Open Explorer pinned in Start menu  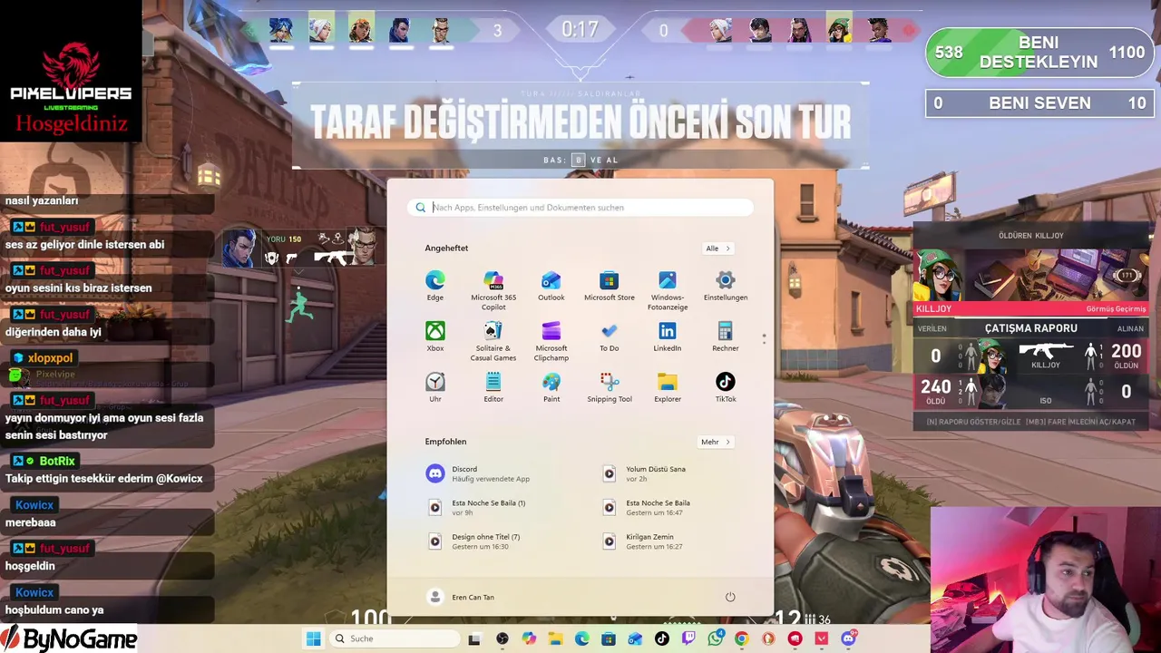coord(668,387)
